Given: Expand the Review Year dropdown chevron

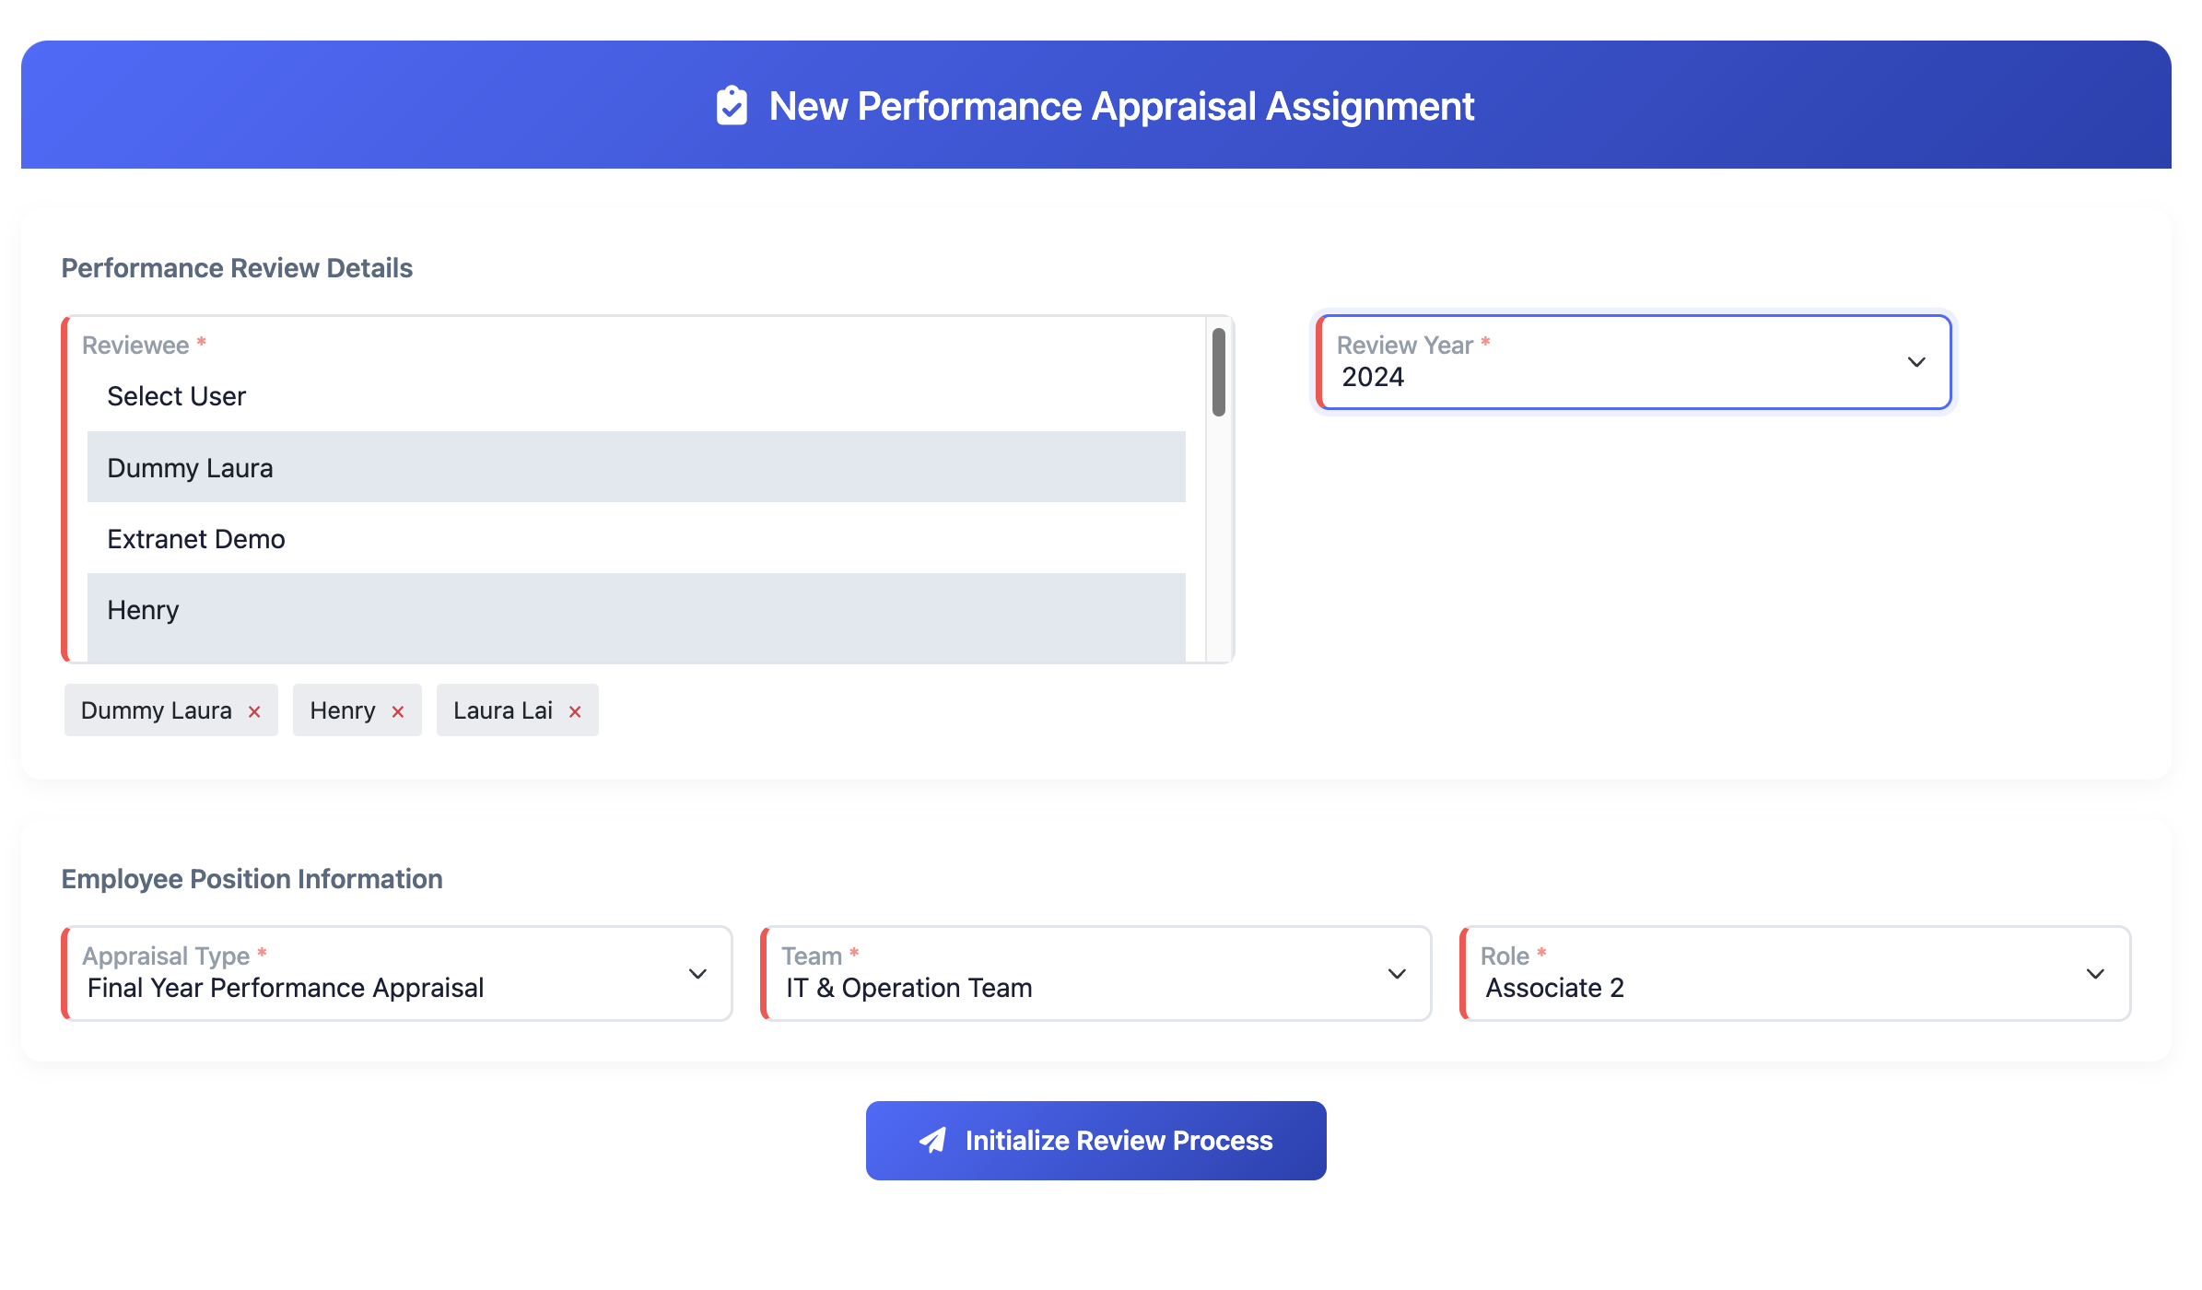Looking at the screenshot, I should (x=1916, y=362).
